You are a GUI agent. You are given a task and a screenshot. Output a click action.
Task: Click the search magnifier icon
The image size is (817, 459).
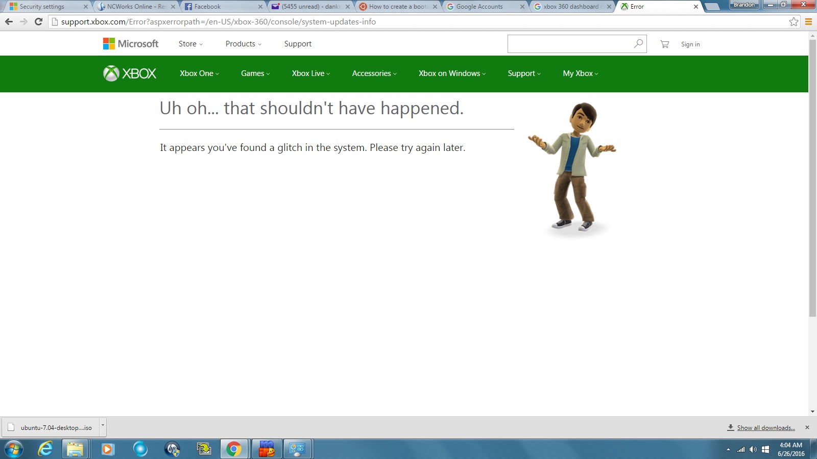(638, 44)
